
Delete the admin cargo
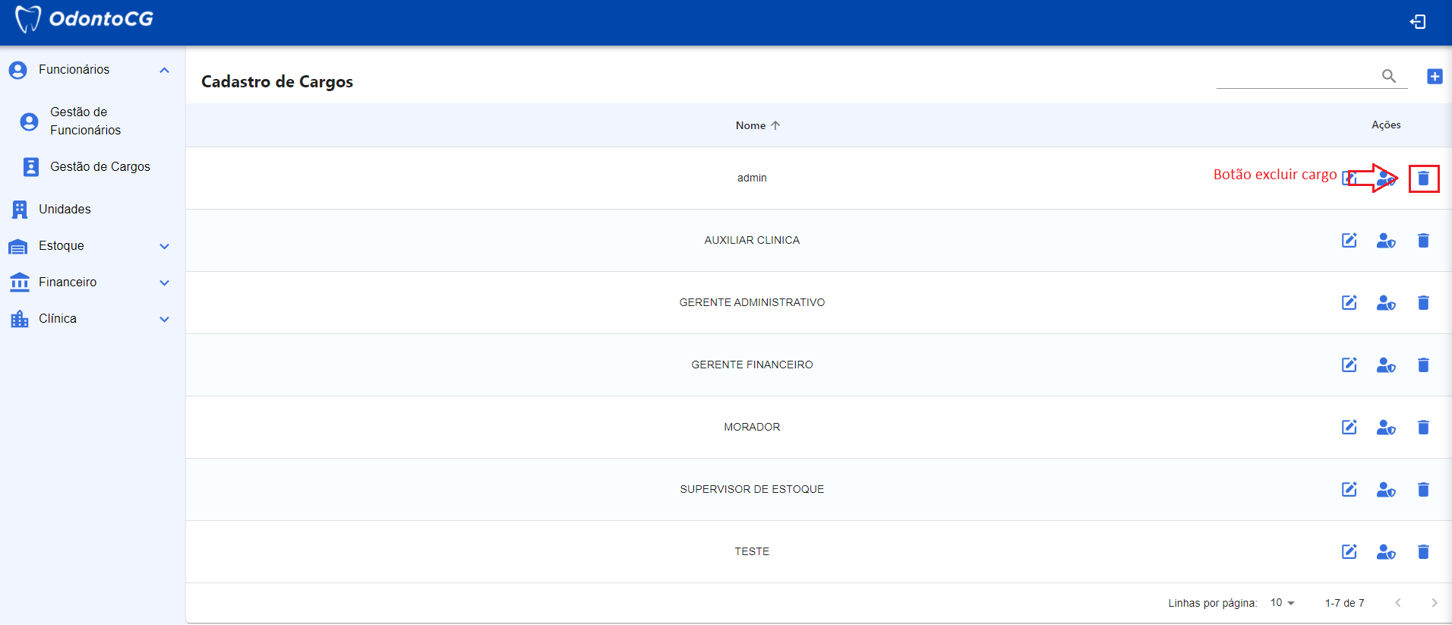[x=1423, y=178]
